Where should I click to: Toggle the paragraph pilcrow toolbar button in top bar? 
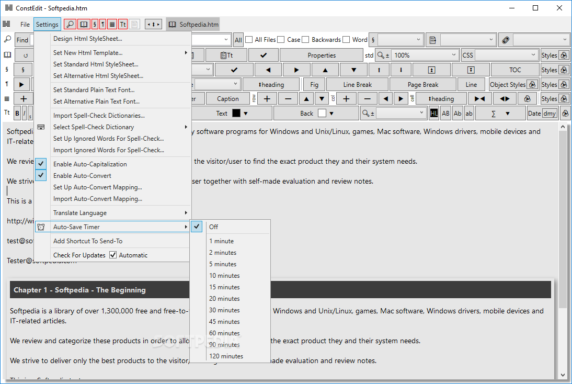click(x=103, y=25)
